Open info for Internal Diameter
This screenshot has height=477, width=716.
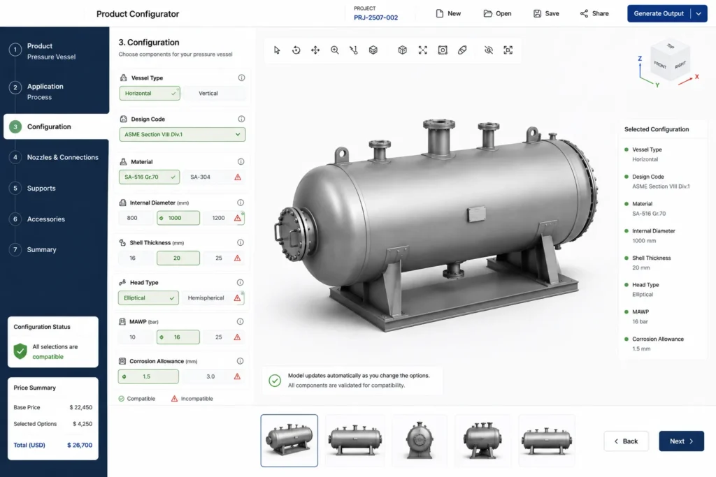[241, 203]
